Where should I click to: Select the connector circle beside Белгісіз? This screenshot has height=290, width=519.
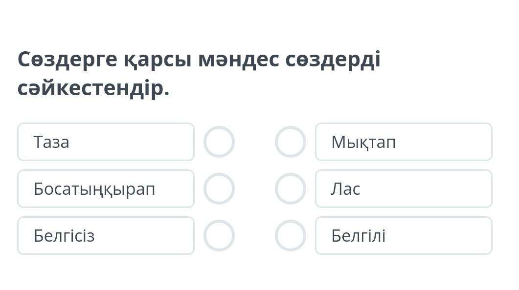tap(219, 236)
